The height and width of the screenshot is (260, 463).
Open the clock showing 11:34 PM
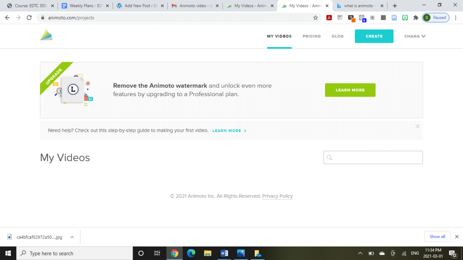click(433, 253)
